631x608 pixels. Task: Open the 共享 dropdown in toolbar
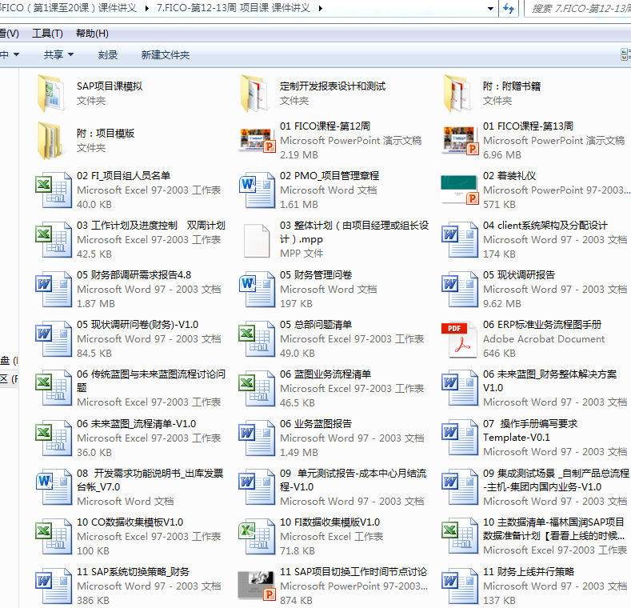(58, 54)
